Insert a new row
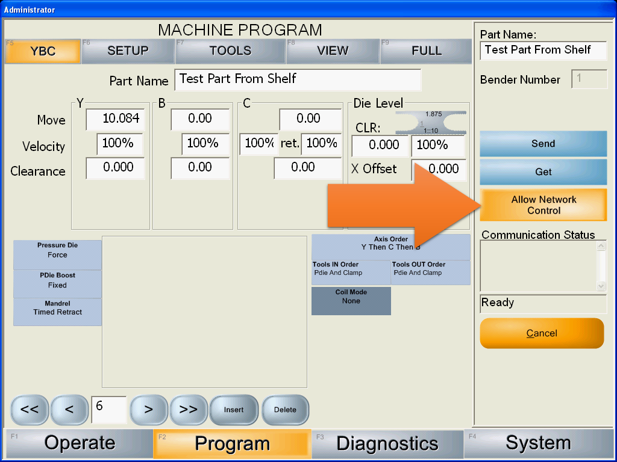Image resolution: width=617 pixels, height=462 pixels. coord(234,410)
